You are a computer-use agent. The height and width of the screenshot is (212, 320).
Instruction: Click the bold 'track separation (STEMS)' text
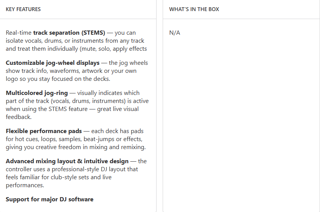pos(69,33)
